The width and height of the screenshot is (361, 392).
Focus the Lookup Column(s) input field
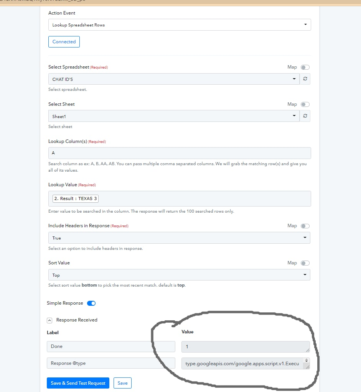(180, 153)
